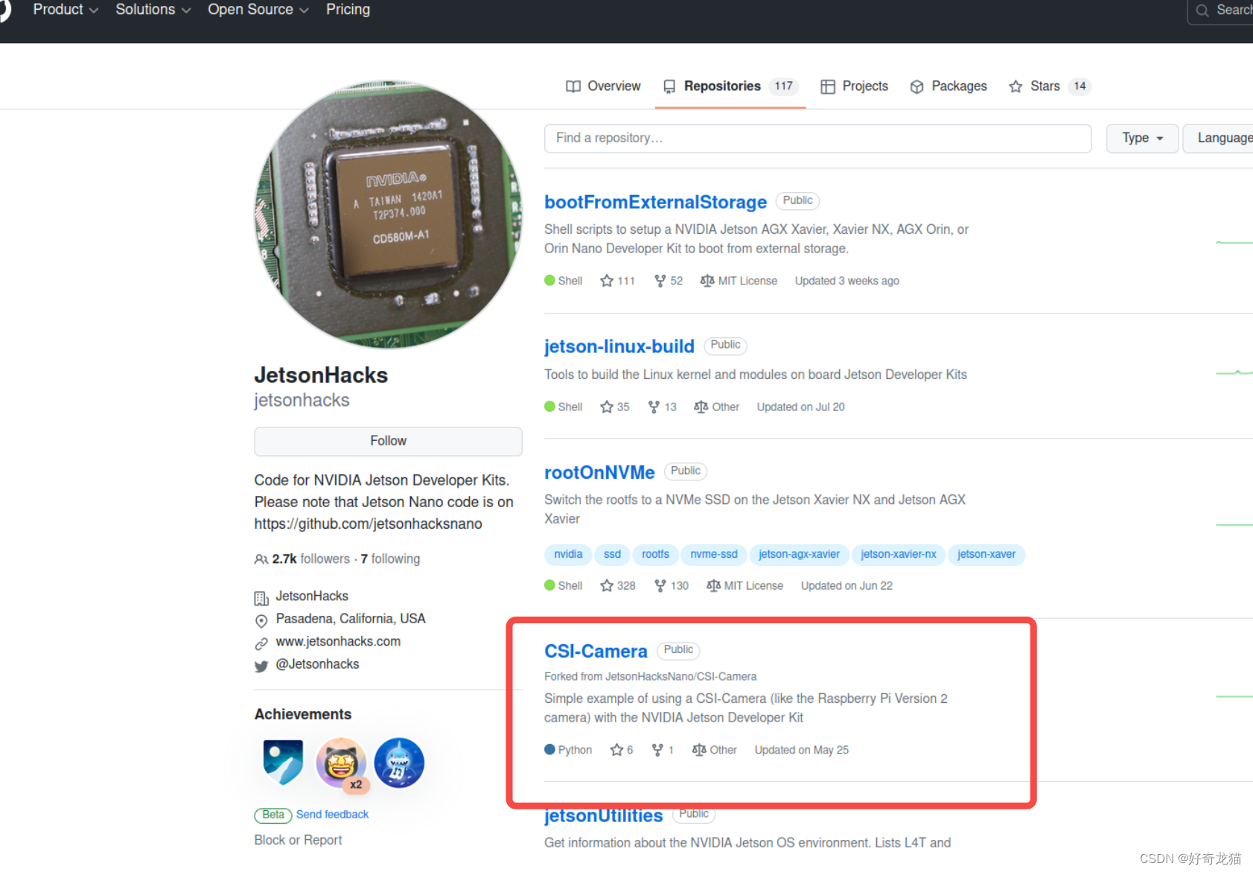Open the jetson-linux-build repository

click(619, 346)
